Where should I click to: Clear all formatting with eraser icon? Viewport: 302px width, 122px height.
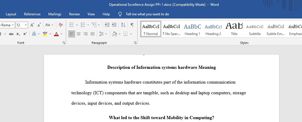click(x=61, y=25)
